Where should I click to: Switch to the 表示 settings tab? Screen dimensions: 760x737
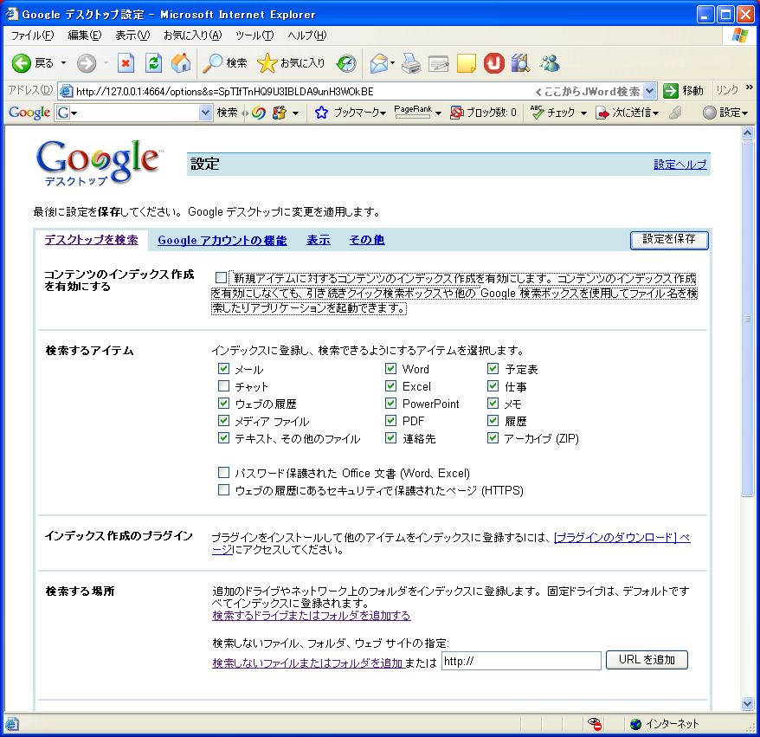point(319,240)
